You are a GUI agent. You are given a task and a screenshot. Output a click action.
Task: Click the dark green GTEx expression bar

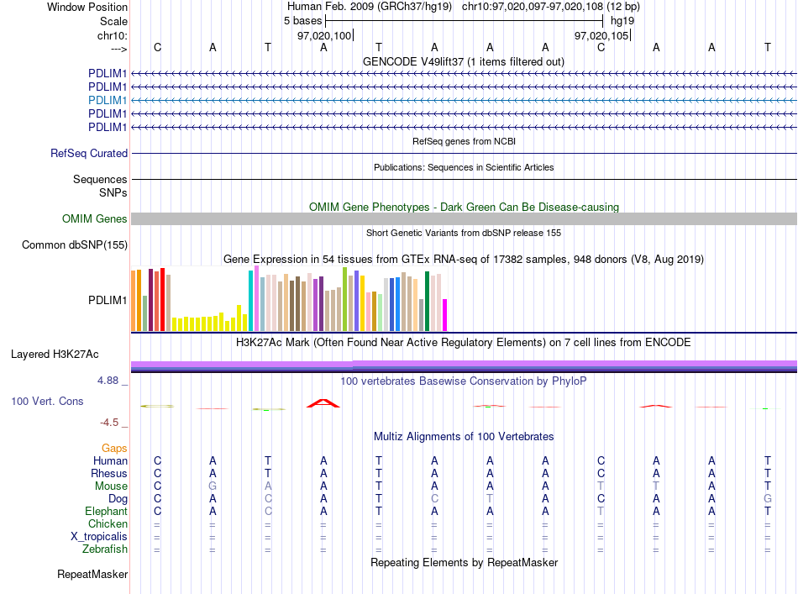click(427, 302)
